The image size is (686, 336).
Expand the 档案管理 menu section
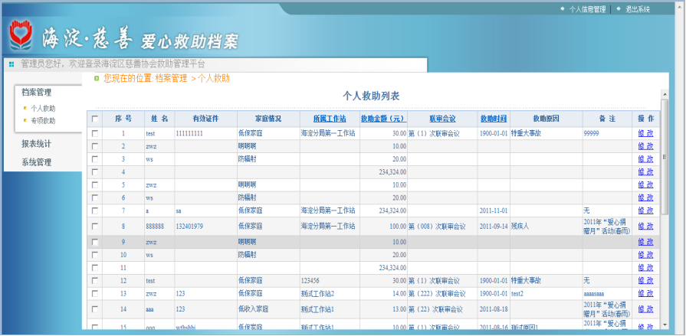point(37,93)
